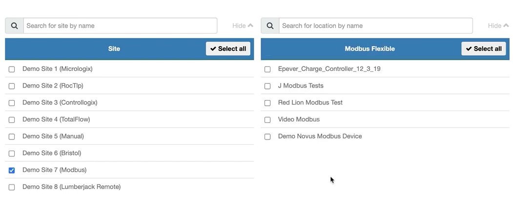
Task: Check the Epever_Charge_Controller_12_3_19 box
Action: tap(267, 69)
